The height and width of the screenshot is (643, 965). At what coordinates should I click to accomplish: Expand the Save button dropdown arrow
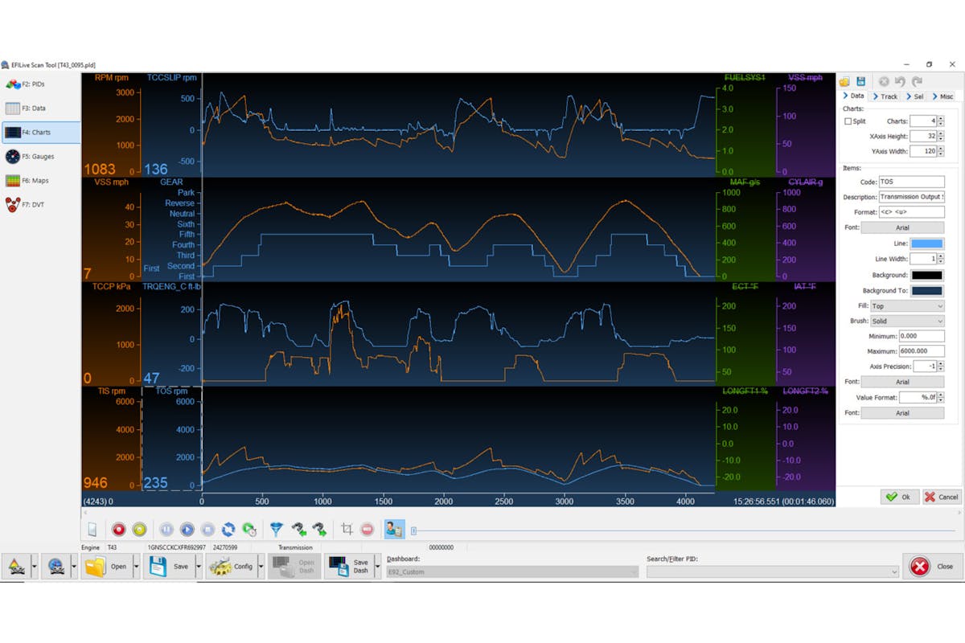click(x=199, y=567)
